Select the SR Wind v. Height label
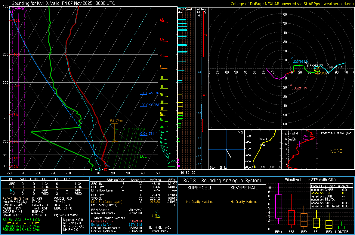 293,137
